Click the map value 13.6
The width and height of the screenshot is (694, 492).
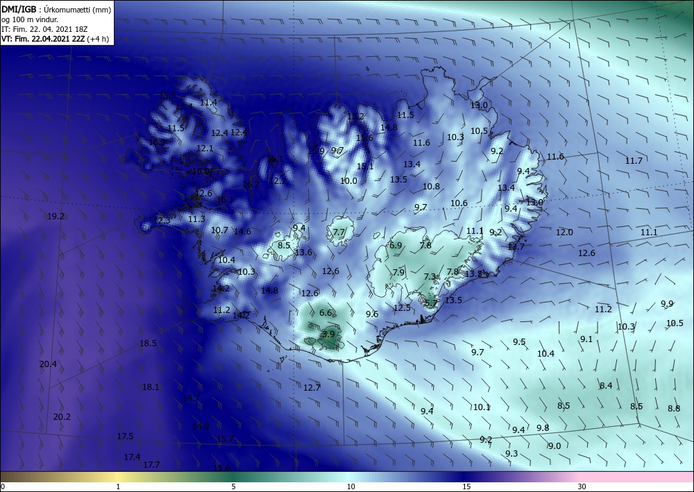[303, 252]
